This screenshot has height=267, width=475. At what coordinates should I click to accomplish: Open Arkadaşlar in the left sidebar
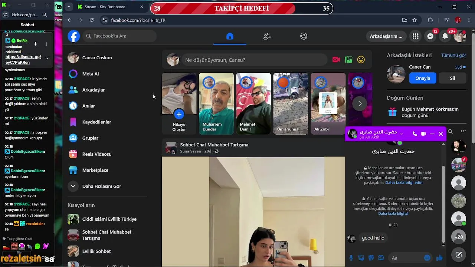pos(108,90)
